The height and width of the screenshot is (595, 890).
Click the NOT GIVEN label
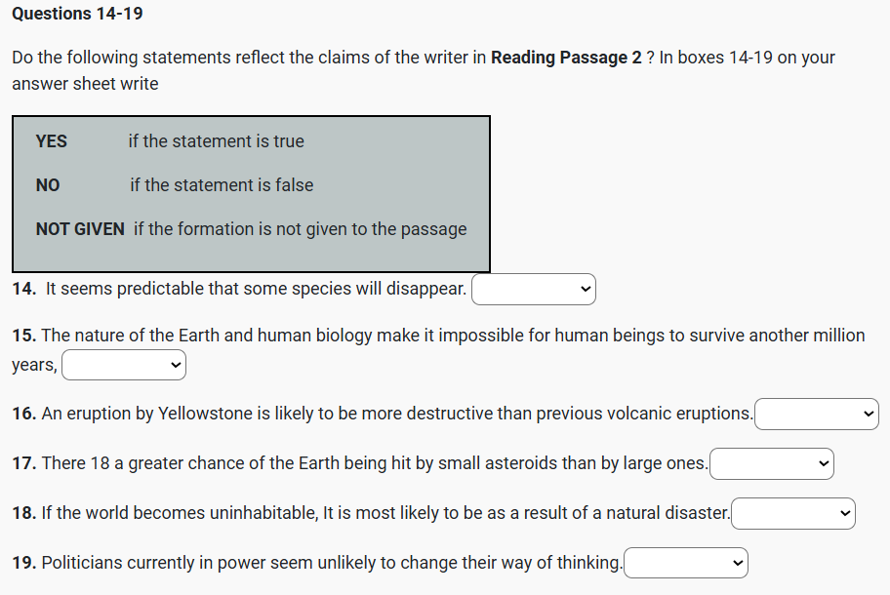tap(80, 229)
